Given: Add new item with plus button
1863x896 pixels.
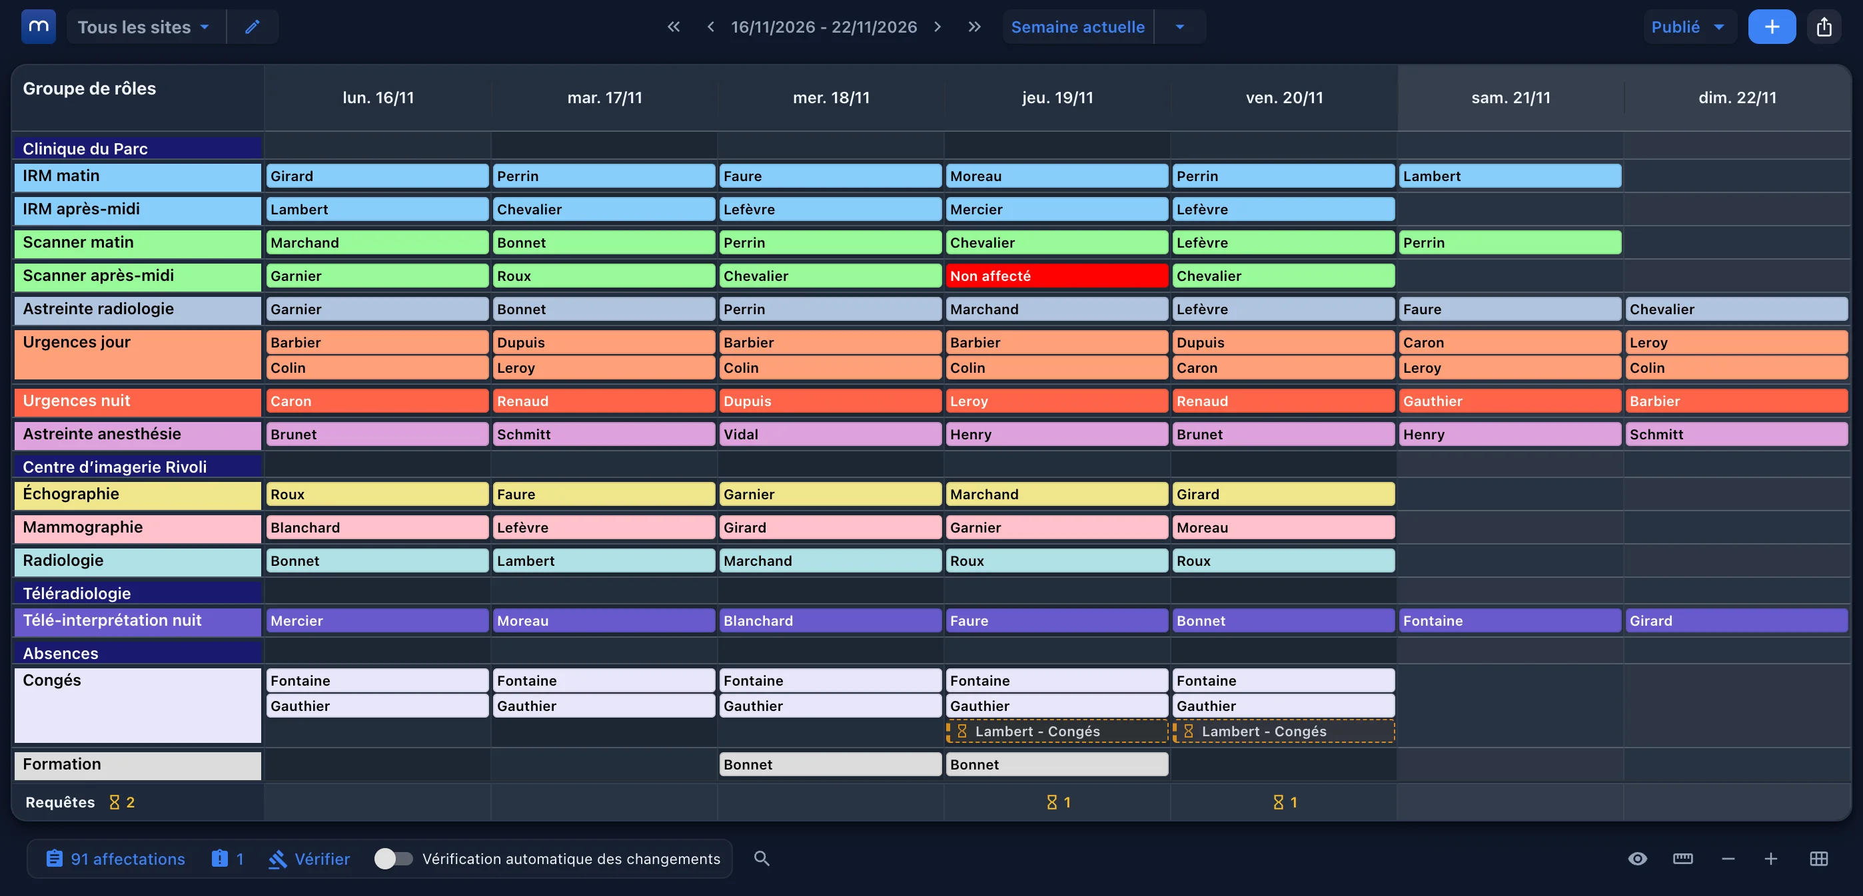Looking at the screenshot, I should click(1771, 27).
